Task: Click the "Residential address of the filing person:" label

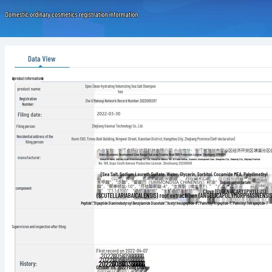Action: 35,139
